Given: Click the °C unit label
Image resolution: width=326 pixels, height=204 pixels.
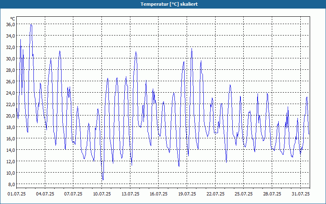Looking at the screenshot, I should coord(13,19).
